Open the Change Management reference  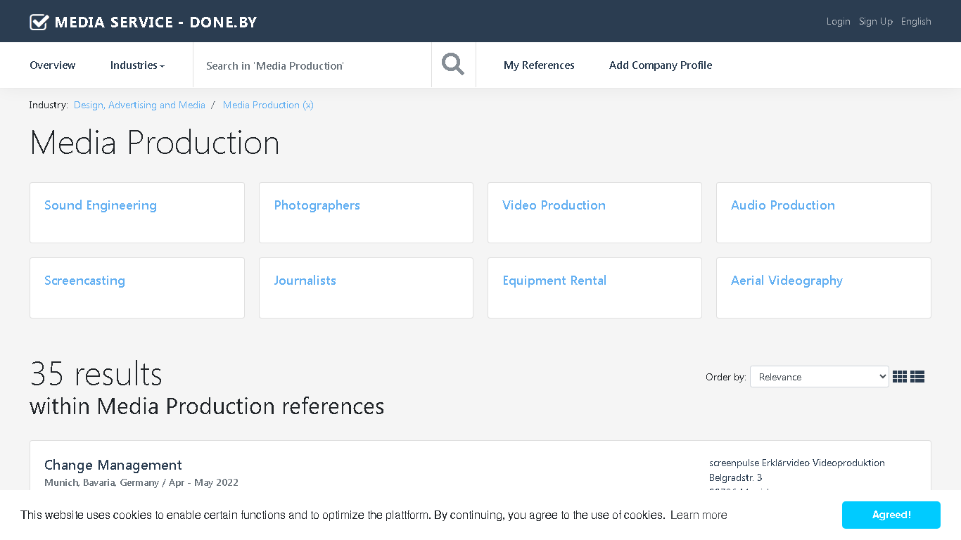point(113,465)
